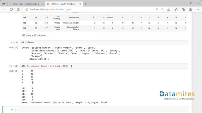The image size is (202, 113).
Task: Click the value 25 in Out[14]
Action: 32,77
